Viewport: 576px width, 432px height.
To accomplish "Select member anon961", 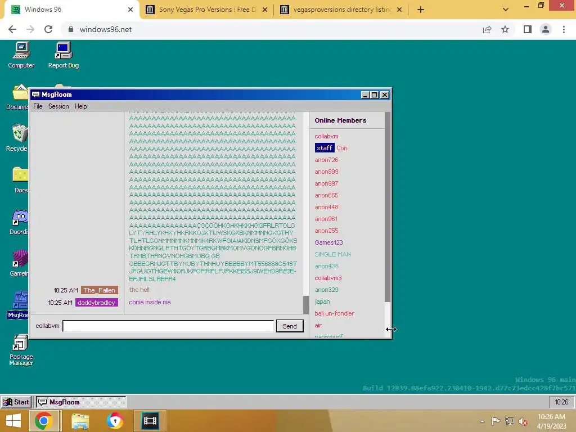I will 326,219.
